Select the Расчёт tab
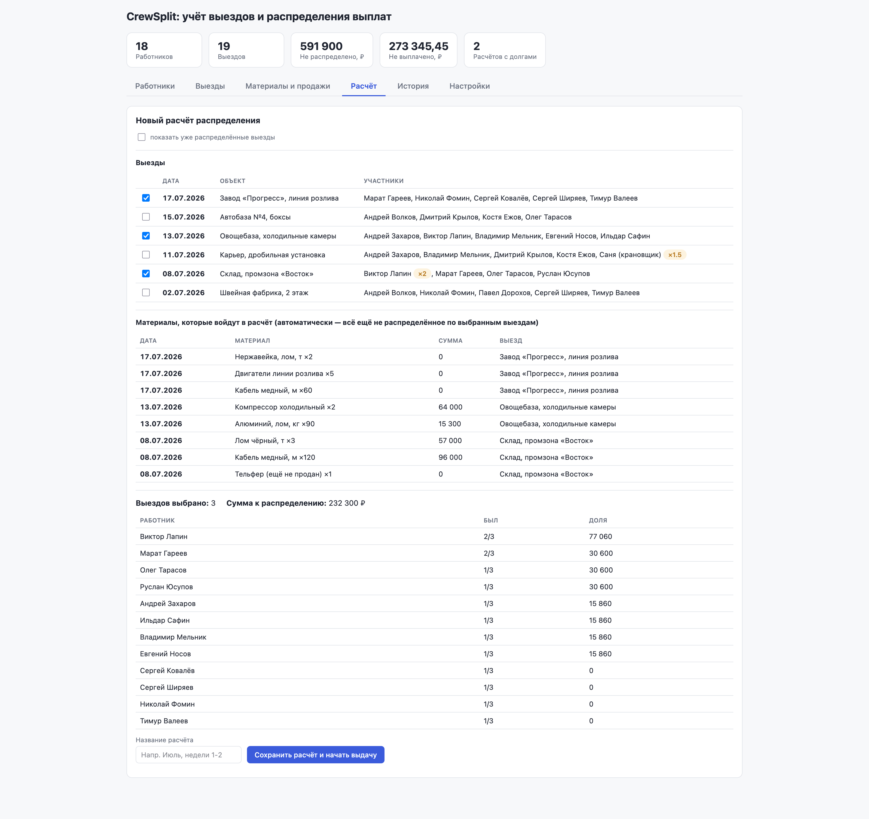The height and width of the screenshot is (819, 869). coord(364,86)
